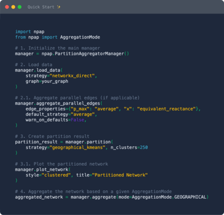
Task: Click the "# 3.1. Plot the partitioned network" comment
Action: tap(62, 164)
